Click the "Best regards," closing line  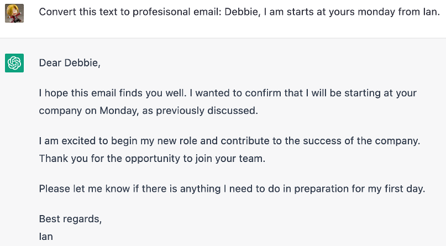click(70, 219)
